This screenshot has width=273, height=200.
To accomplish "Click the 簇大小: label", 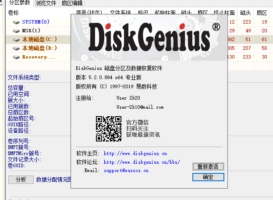I will 17,100.
